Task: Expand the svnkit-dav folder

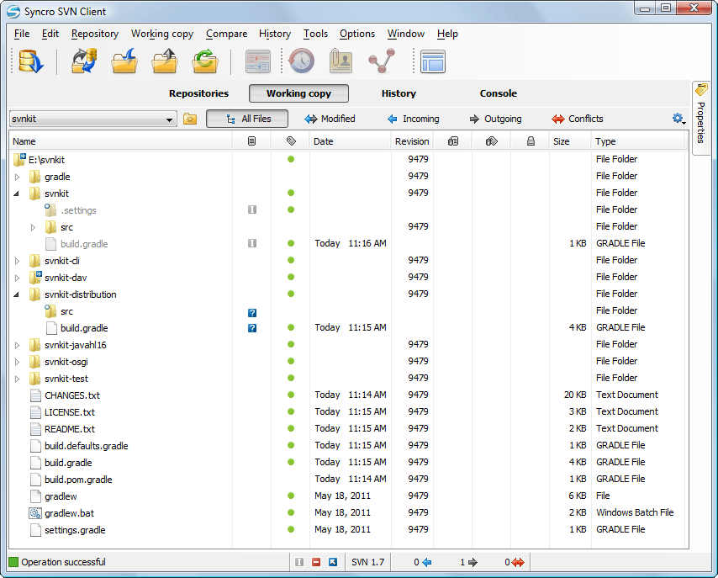Action: (x=18, y=278)
